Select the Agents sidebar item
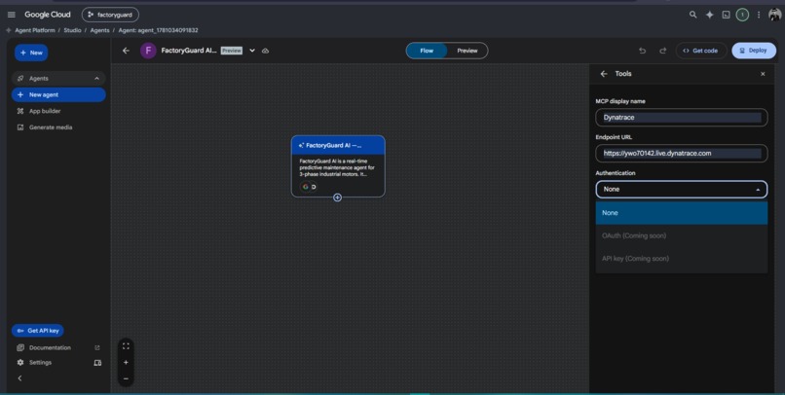This screenshot has width=785, height=395. (x=58, y=79)
